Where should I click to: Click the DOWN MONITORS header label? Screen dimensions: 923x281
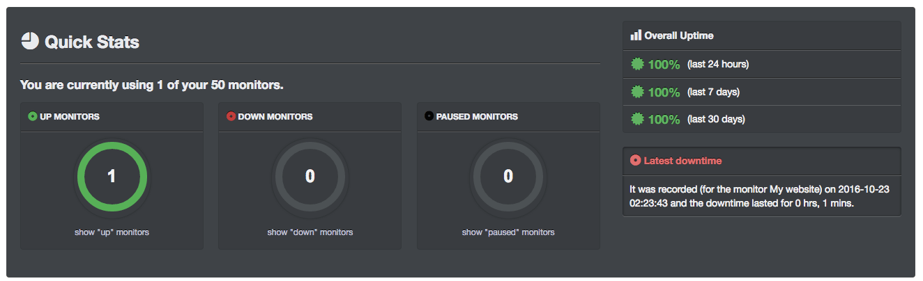click(275, 117)
